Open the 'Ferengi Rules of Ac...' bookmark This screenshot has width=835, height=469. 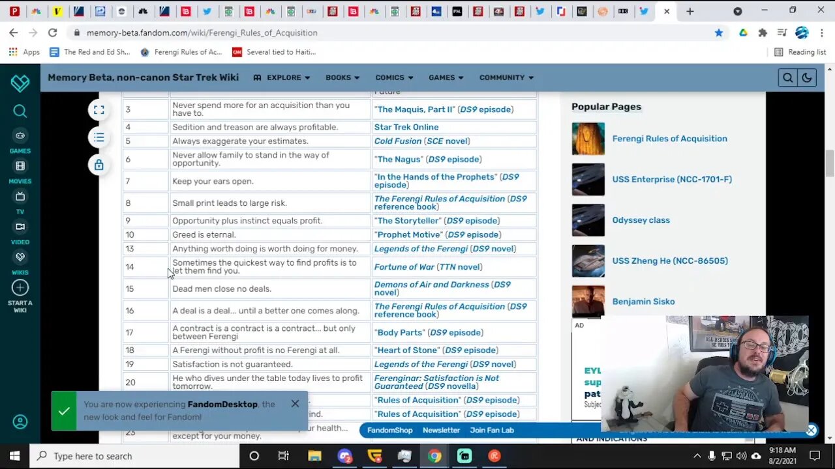181,52
